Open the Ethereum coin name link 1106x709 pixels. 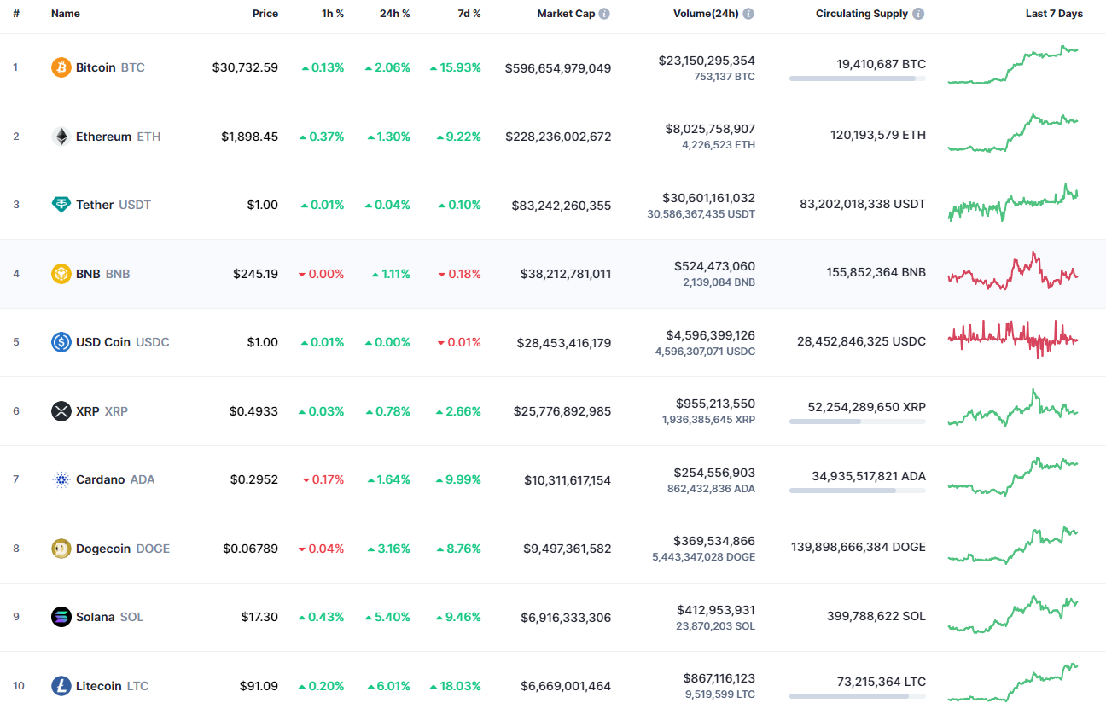pos(103,136)
